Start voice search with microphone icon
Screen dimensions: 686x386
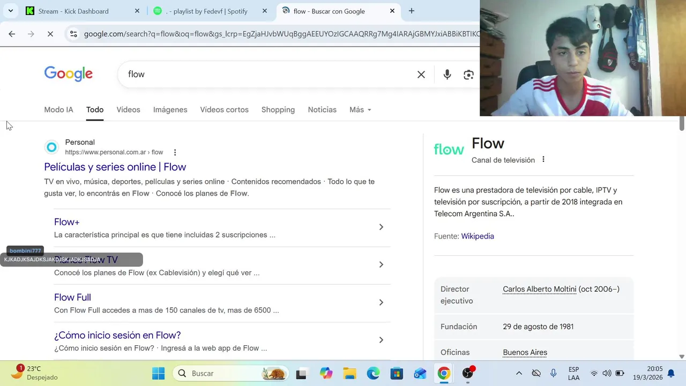pyautogui.click(x=447, y=75)
